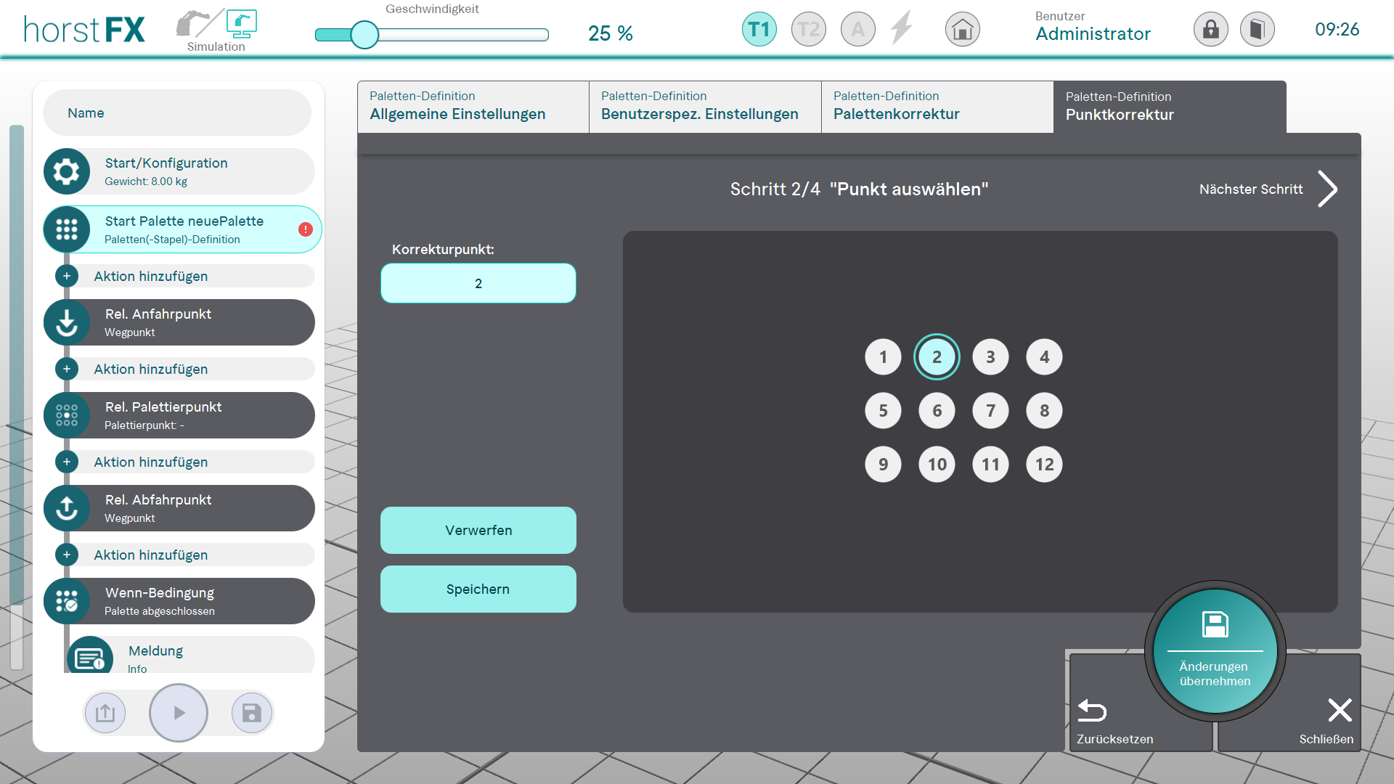Click the play program button

[179, 713]
